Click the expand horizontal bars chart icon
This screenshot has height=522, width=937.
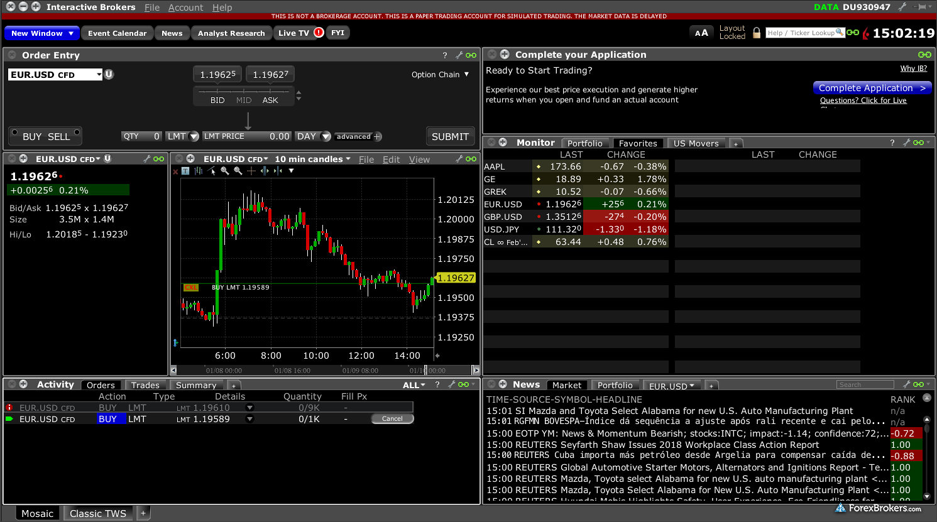click(265, 171)
